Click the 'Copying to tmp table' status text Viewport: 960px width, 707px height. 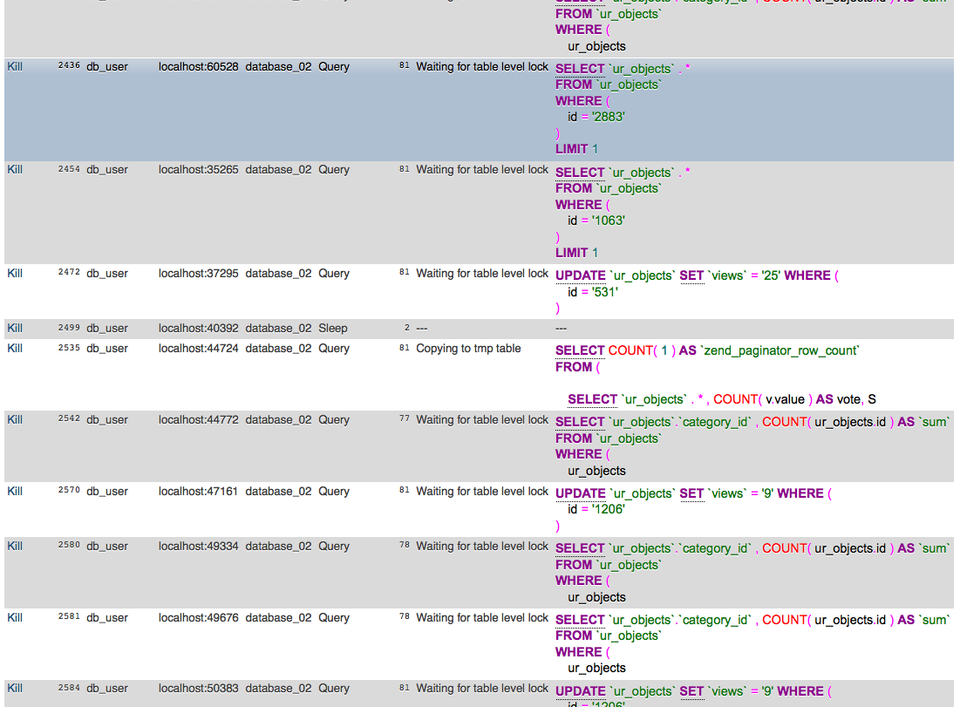(468, 349)
